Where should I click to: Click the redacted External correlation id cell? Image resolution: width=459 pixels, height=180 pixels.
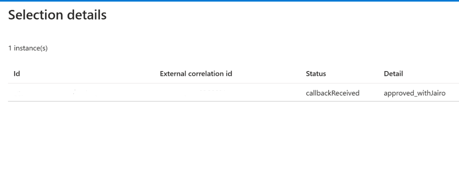(200, 93)
